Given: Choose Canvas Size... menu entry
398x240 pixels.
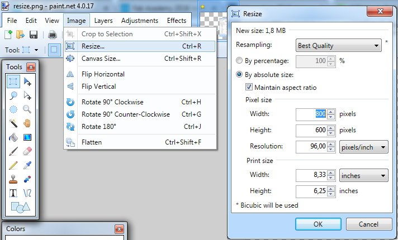Looking at the screenshot, I should pyautogui.click(x=140, y=59).
